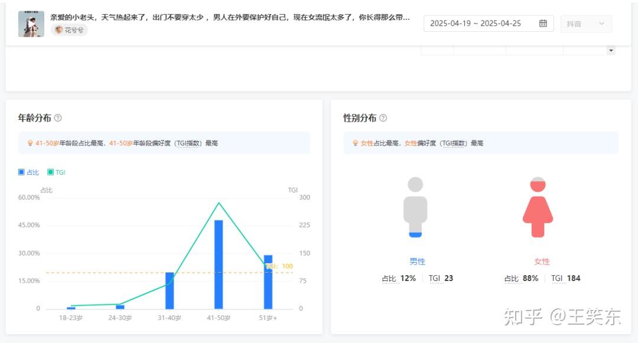Image resolution: width=638 pixels, height=343 pixels.
Task: Open the video thumbnail preview
Action: 31,24
